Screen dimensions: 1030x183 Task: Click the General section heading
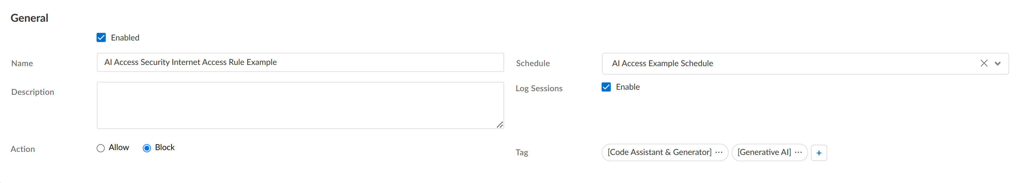pyautogui.click(x=29, y=18)
